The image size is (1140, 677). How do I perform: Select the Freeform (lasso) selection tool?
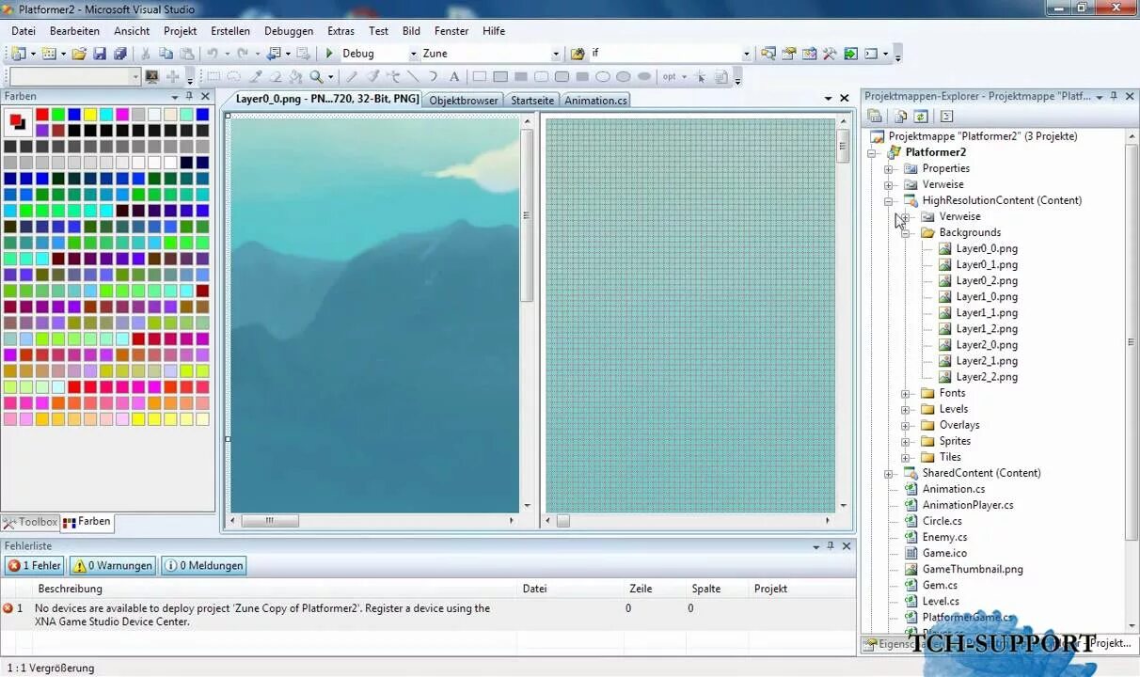click(x=233, y=77)
